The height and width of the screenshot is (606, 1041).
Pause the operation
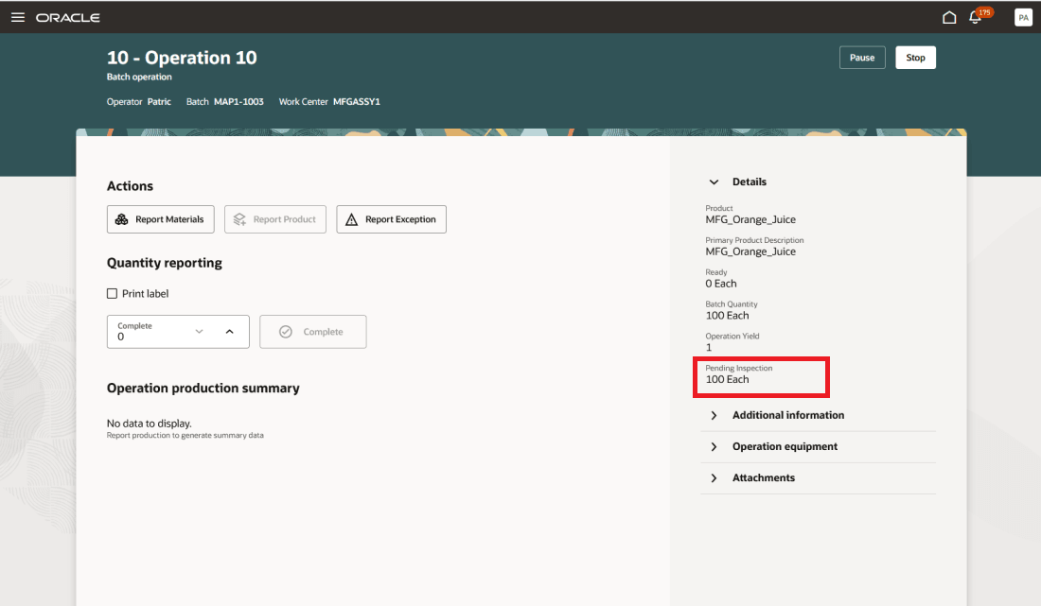click(862, 58)
